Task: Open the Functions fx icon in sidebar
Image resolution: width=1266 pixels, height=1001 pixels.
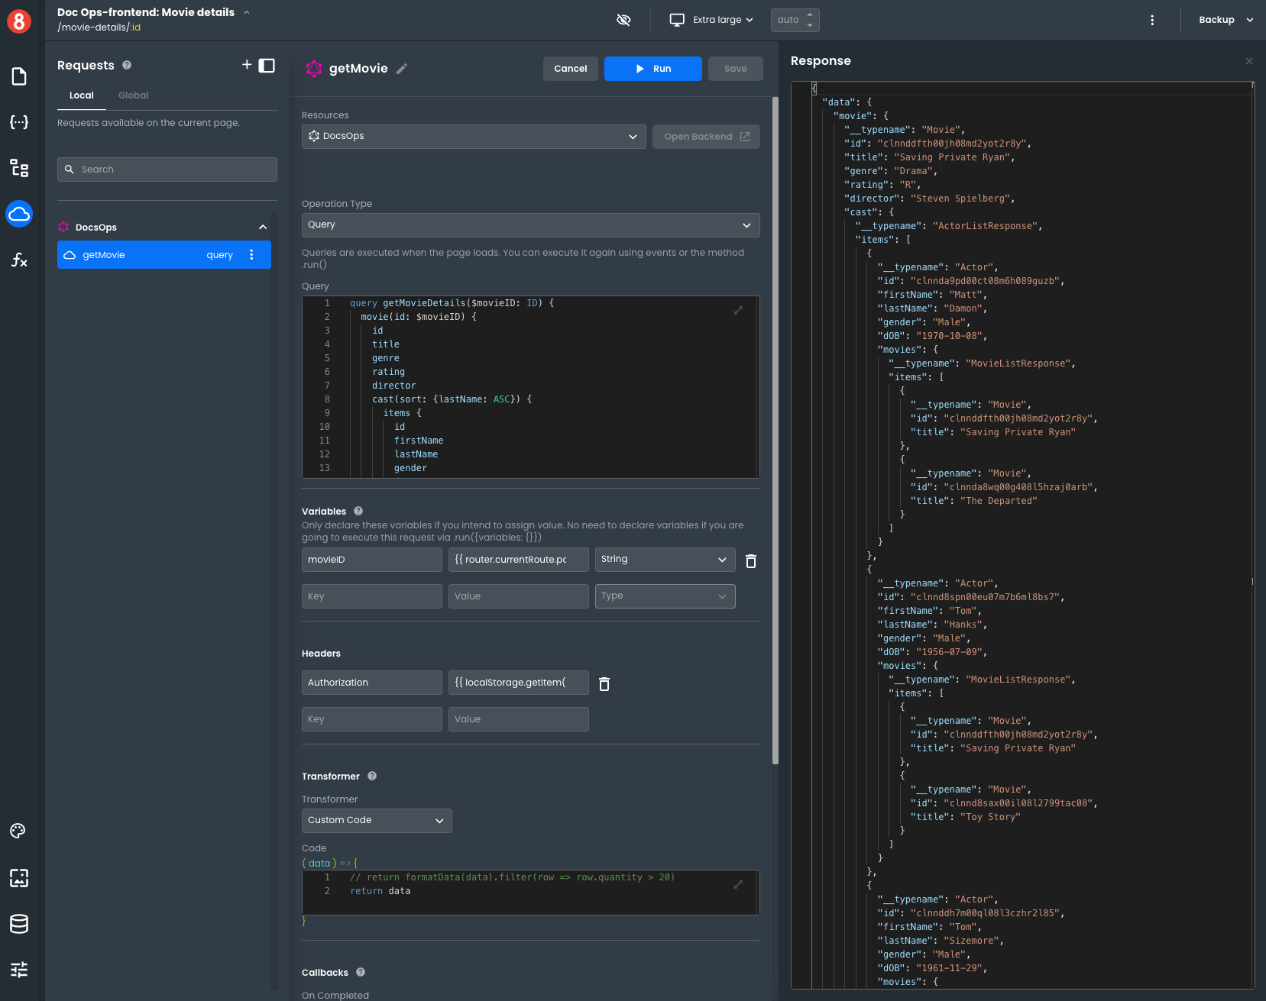Action: [19, 260]
